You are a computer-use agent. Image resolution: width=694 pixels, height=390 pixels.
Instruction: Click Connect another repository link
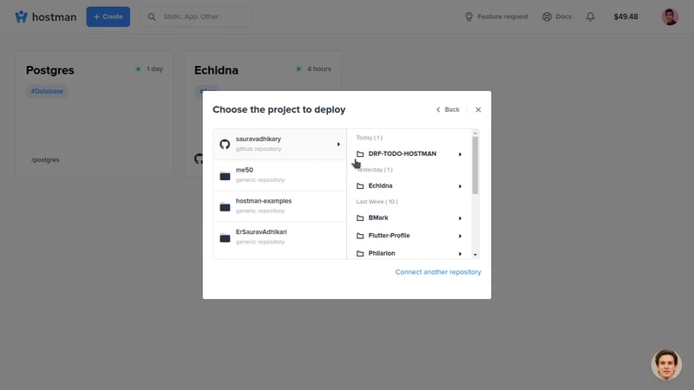tap(438, 272)
